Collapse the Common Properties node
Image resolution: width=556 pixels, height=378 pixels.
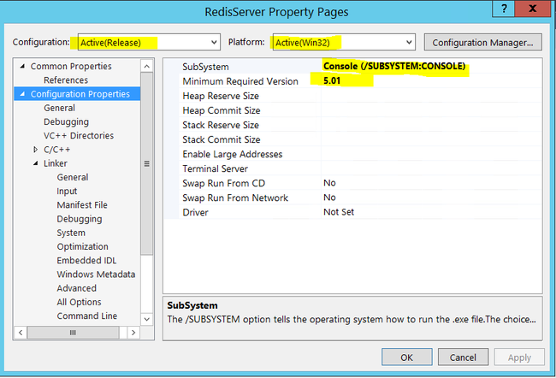(x=21, y=67)
